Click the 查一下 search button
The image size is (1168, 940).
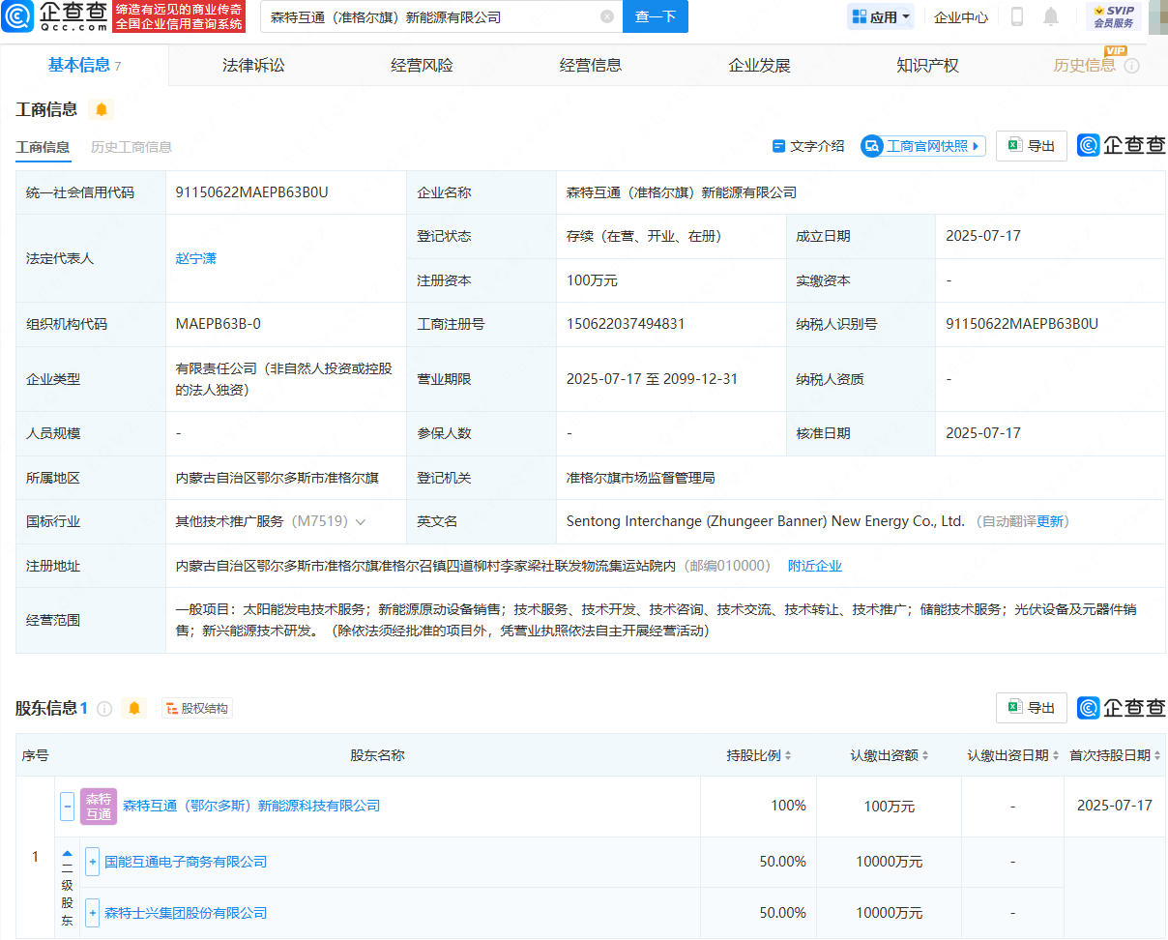click(655, 17)
